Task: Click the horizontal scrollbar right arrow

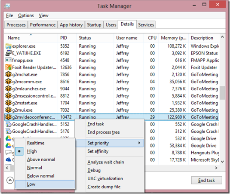Action: tap(216, 168)
